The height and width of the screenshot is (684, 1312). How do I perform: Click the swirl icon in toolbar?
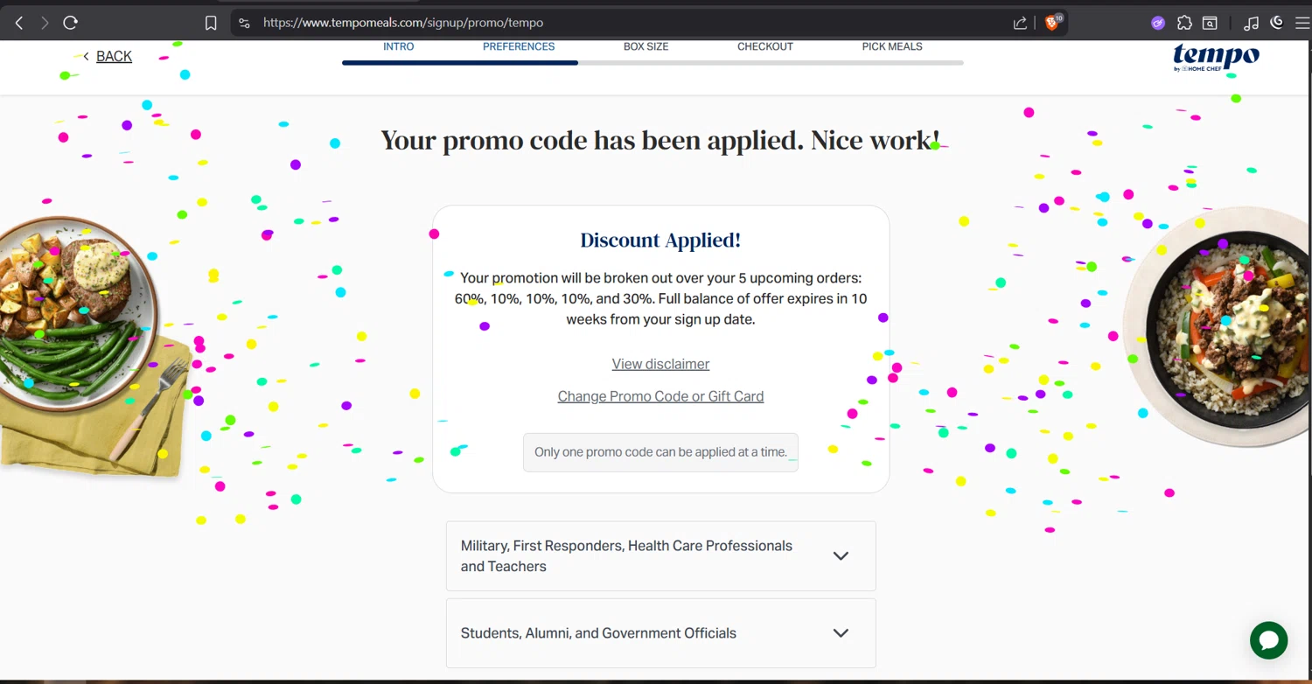[x=1277, y=23]
